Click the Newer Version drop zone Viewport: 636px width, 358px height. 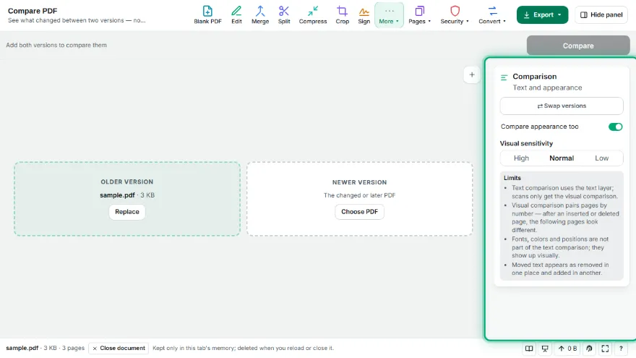pyautogui.click(x=359, y=199)
